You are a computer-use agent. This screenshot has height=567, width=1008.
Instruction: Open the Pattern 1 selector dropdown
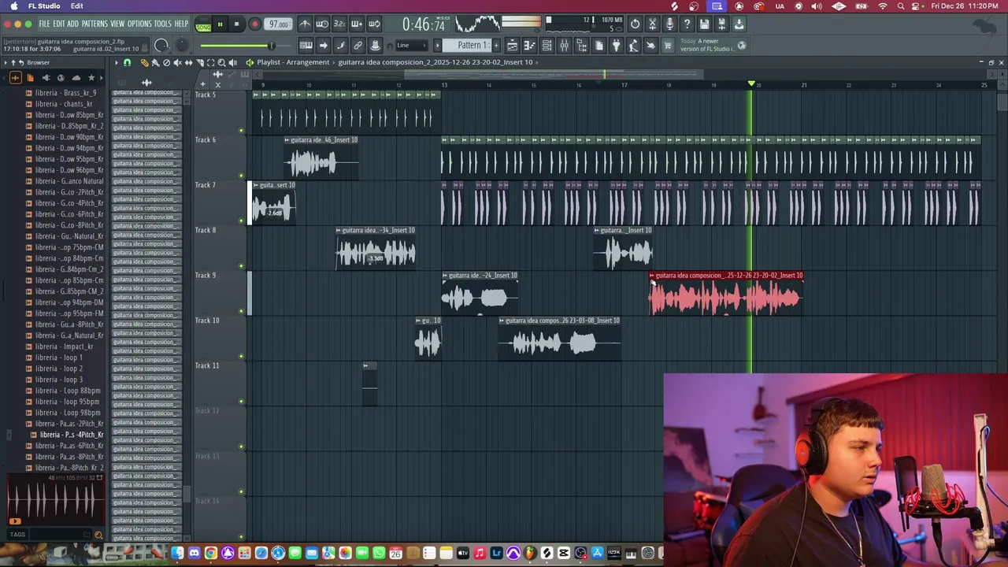tap(468, 45)
